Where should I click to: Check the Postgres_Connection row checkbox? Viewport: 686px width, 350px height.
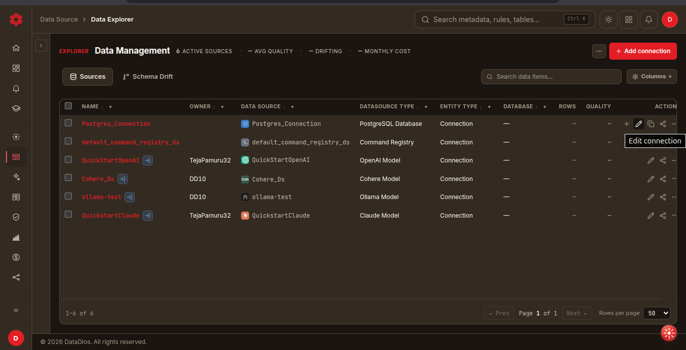pos(68,123)
